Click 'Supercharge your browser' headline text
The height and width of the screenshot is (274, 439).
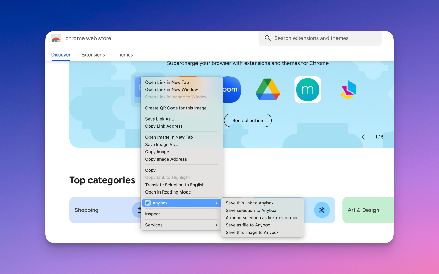[248, 63]
